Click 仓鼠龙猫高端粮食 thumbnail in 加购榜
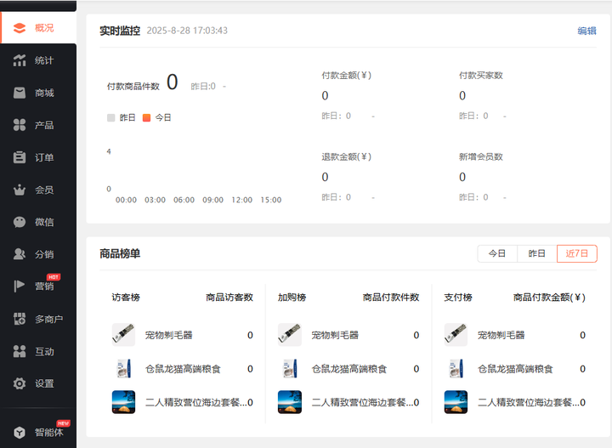The width and height of the screenshot is (612, 448). [290, 368]
